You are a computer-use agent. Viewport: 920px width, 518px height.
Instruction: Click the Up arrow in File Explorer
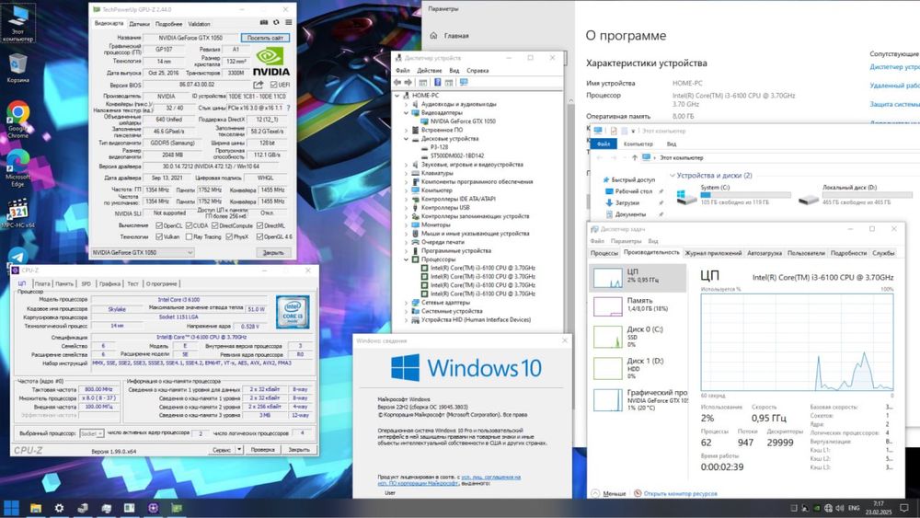click(634, 157)
